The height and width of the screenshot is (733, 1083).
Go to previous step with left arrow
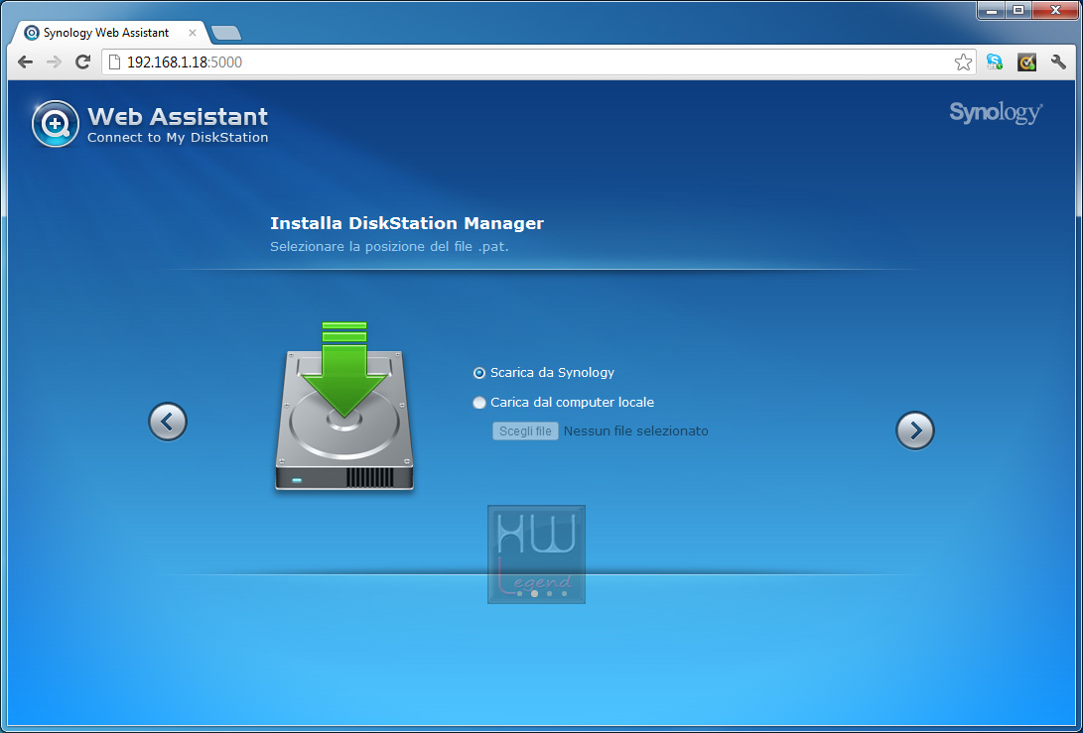point(168,422)
